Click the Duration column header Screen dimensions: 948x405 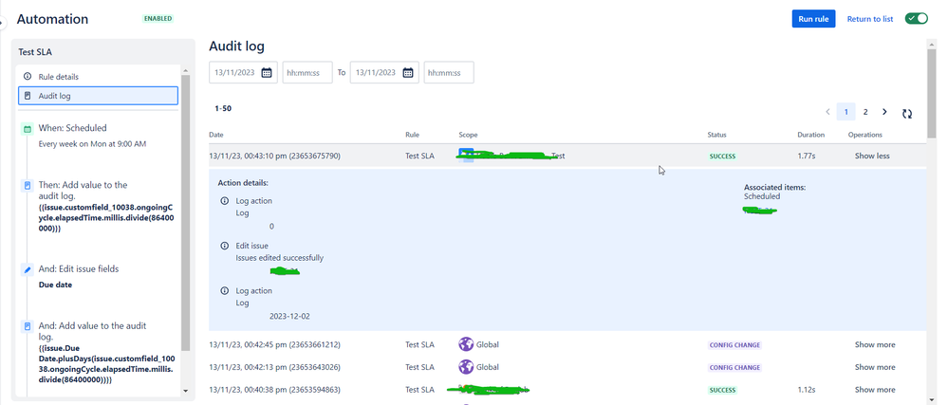810,135
